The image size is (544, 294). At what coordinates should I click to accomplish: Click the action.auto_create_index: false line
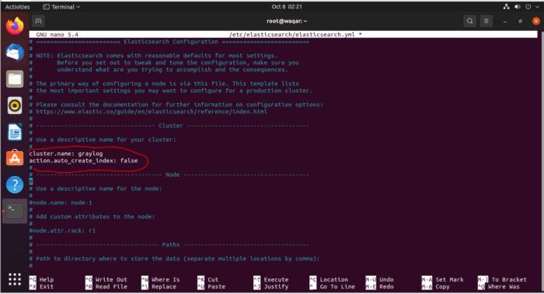tap(83, 161)
